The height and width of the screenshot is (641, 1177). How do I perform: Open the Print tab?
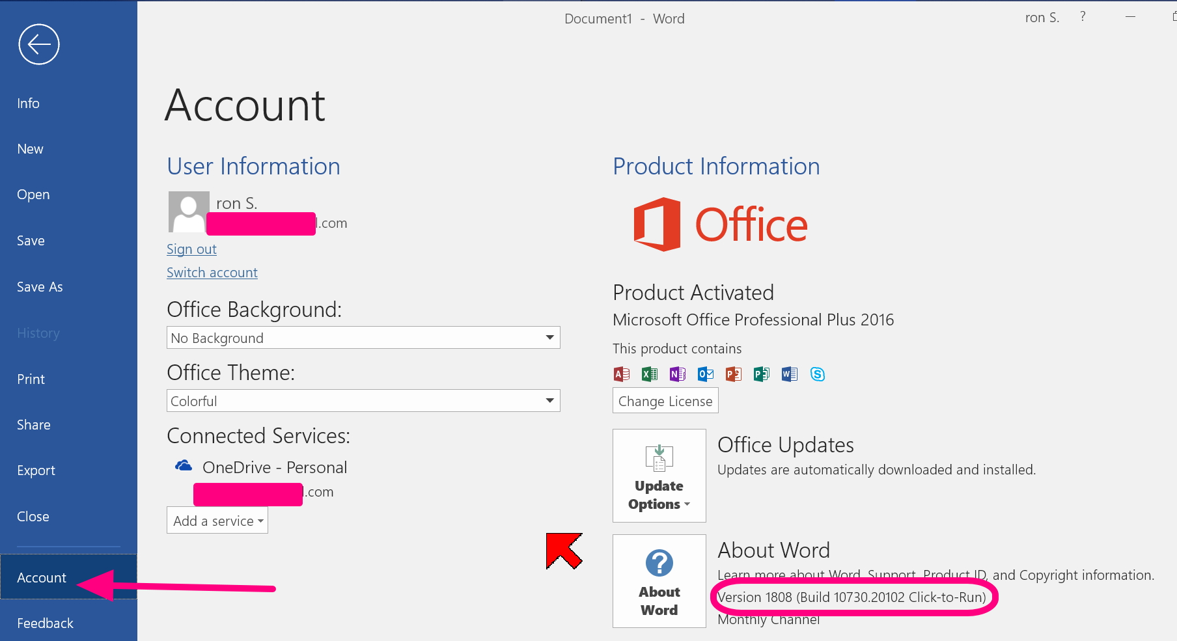(68, 379)
